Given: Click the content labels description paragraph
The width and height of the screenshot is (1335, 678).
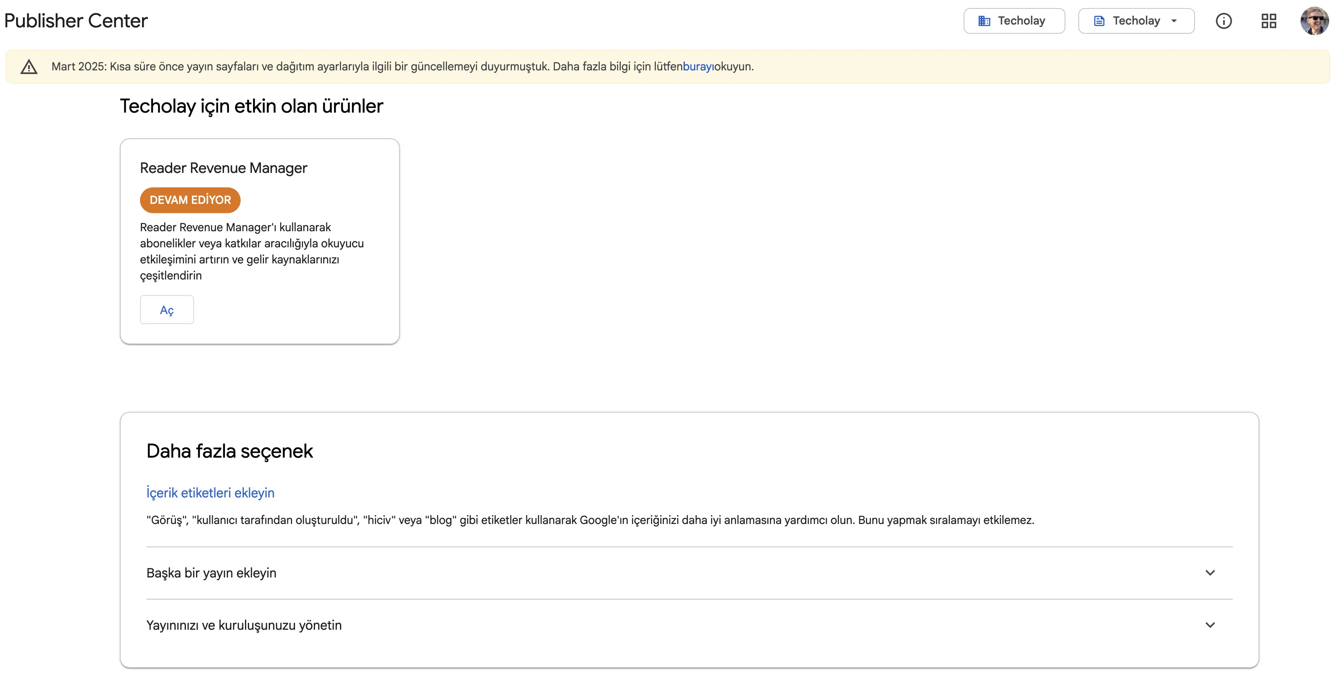Looking at the screenshot, I should pos(590,520).
